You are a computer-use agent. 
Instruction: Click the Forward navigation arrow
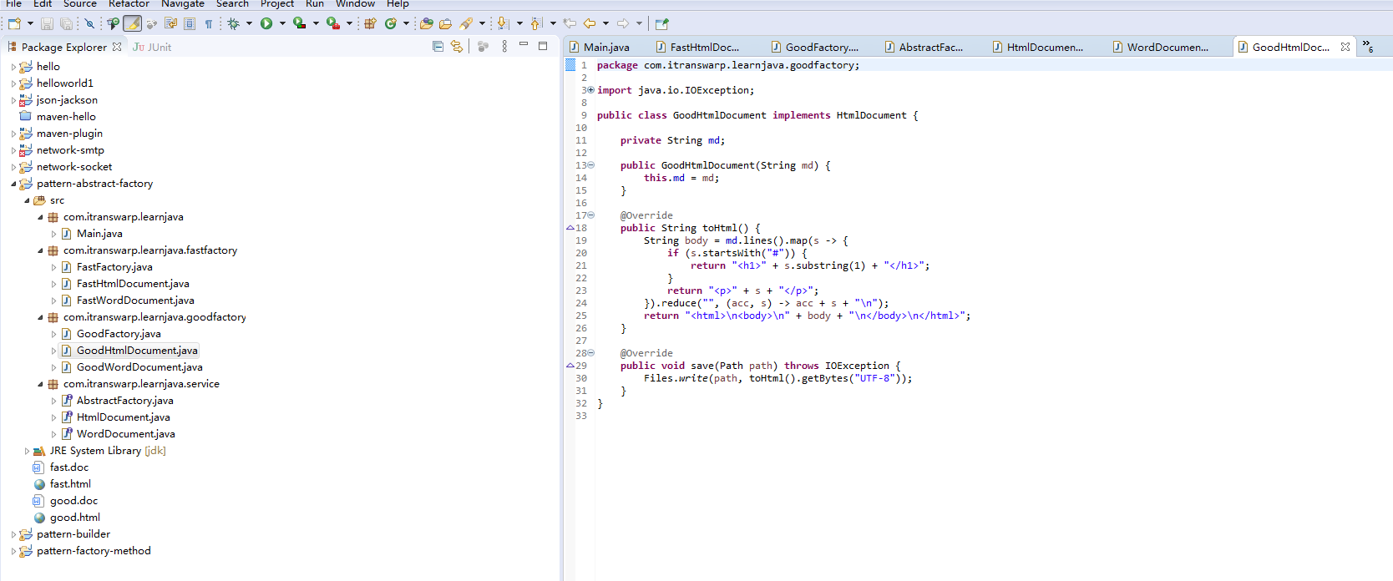click(623, 23)
